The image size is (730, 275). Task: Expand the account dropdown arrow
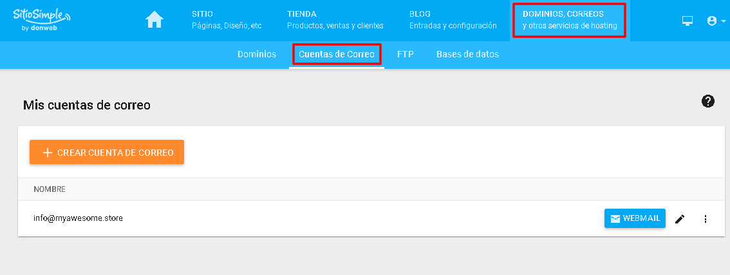tap(723, 21)
